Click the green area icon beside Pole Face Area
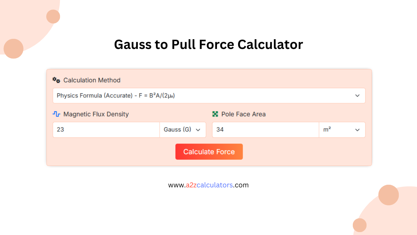The image size is (417, 235). click(x=215, y=114)
